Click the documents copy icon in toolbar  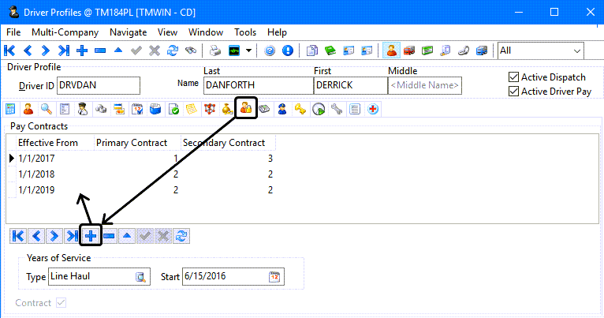tap(312, 51)
